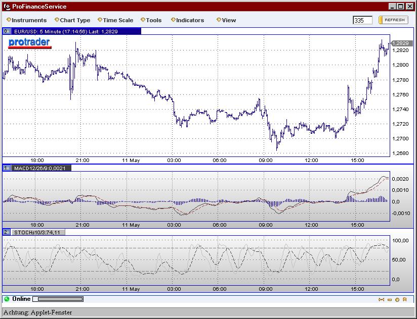417x319 pixels.
Task: Click the ProFinanceService title bar icon
Action: (7, 7)
